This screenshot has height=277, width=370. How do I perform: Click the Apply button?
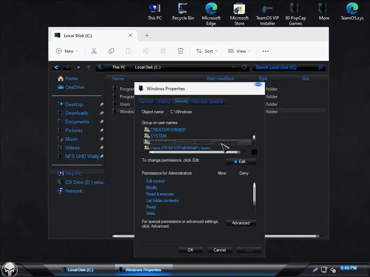coord(249,250)
